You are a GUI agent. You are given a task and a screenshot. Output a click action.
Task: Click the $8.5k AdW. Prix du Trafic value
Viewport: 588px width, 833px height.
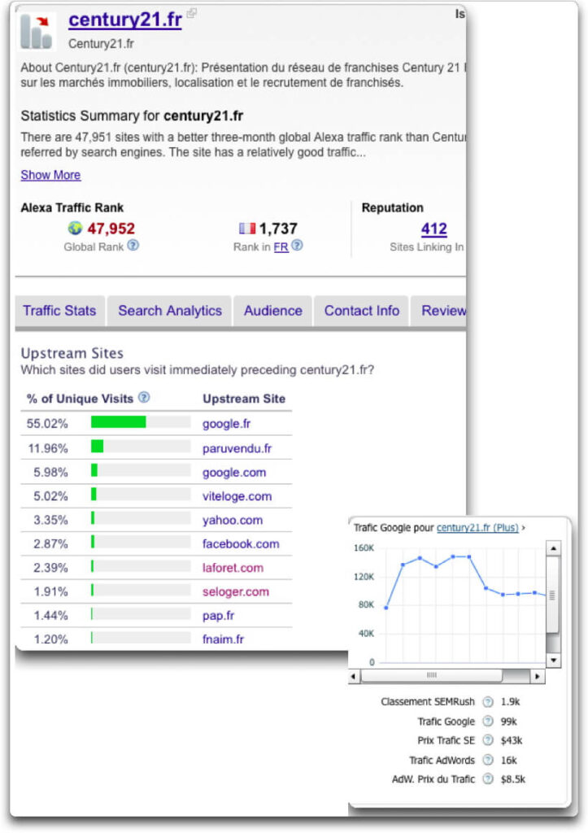click(512, 779)
